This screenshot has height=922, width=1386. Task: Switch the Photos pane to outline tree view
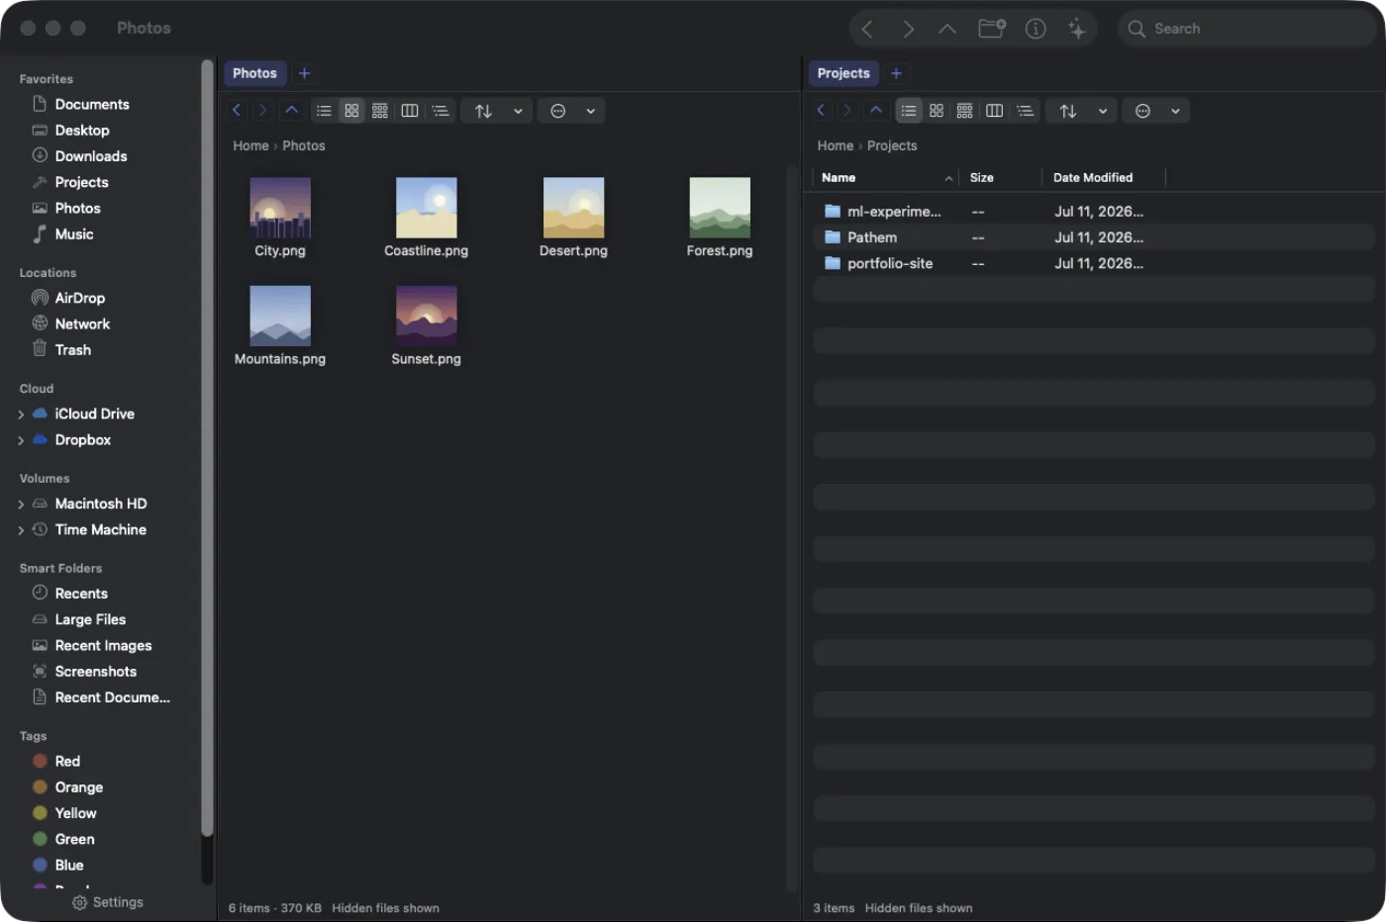point(441,111)
